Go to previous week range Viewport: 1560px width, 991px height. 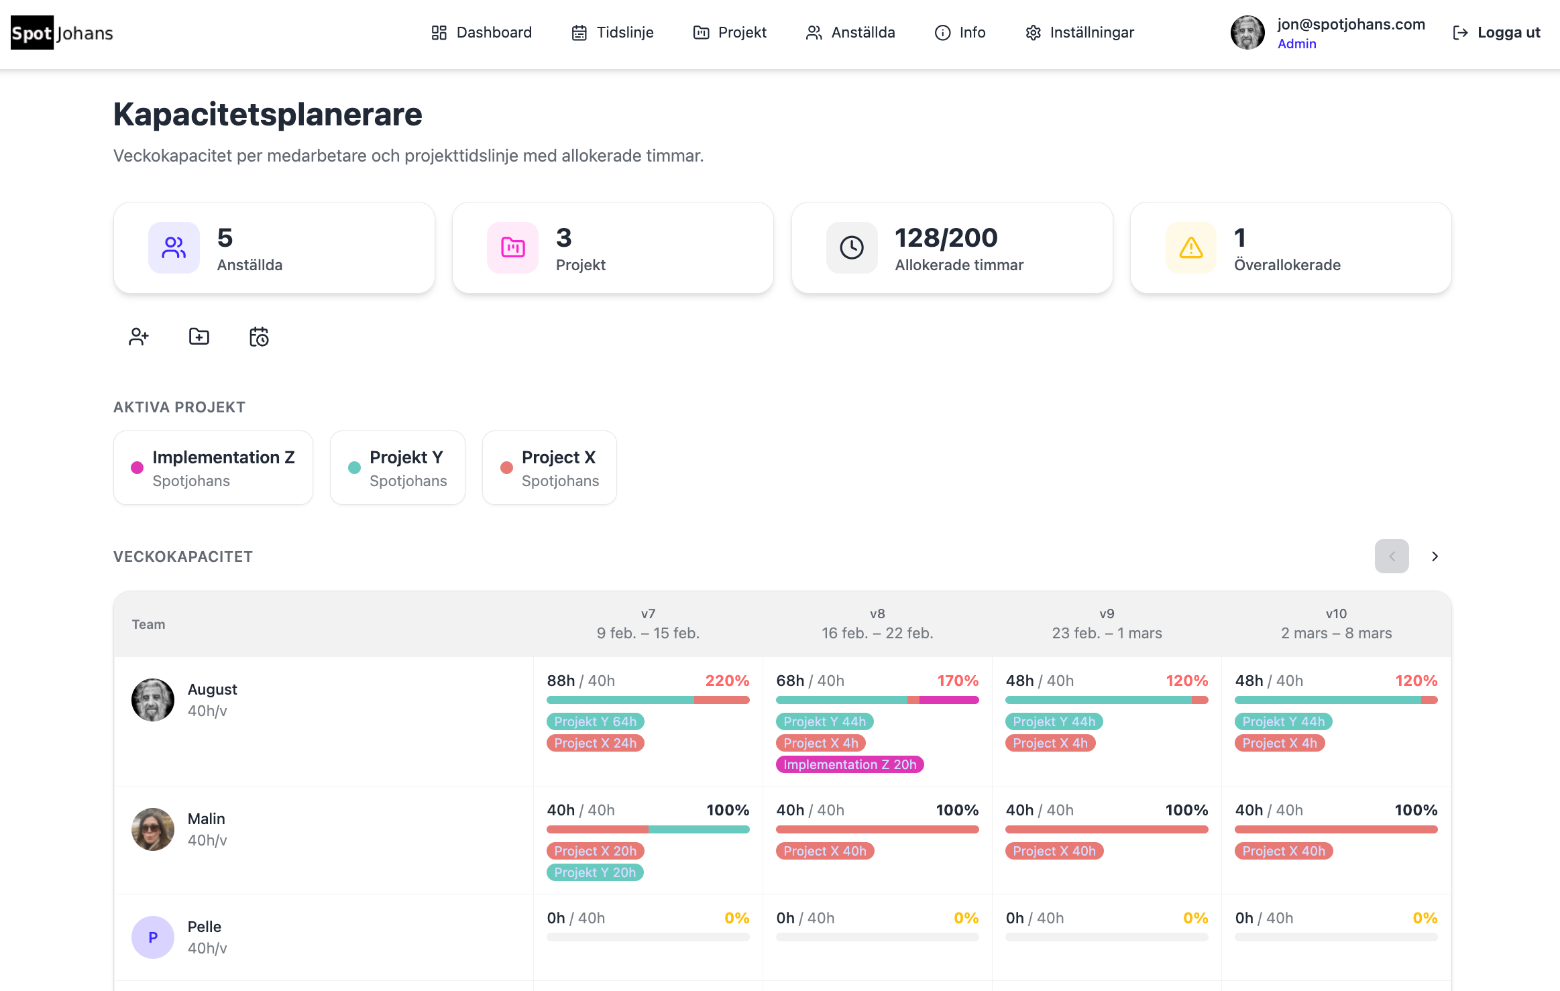1392,557
